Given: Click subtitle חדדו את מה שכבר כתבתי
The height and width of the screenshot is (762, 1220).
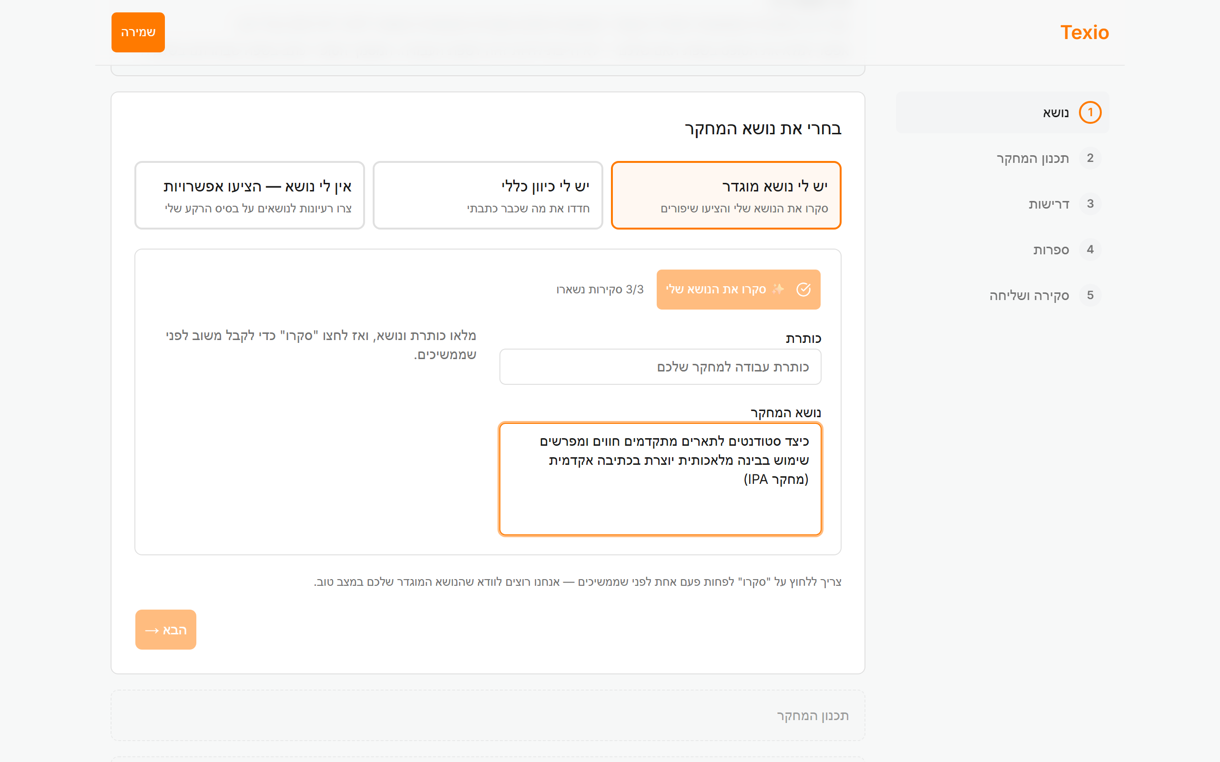Looking at the screenshot, I should [528, 209].
